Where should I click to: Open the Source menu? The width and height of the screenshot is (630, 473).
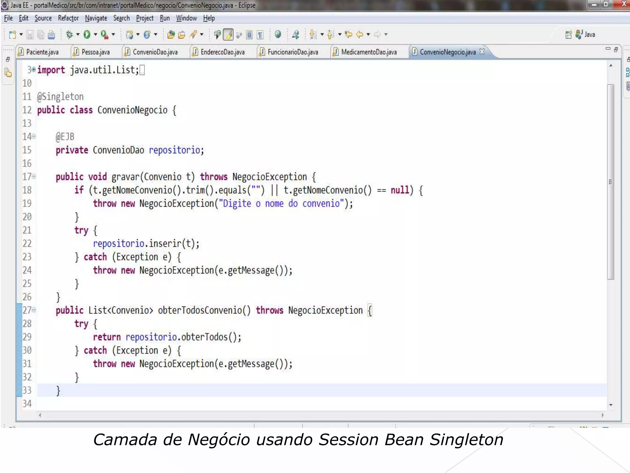click(x=43, y=18)
